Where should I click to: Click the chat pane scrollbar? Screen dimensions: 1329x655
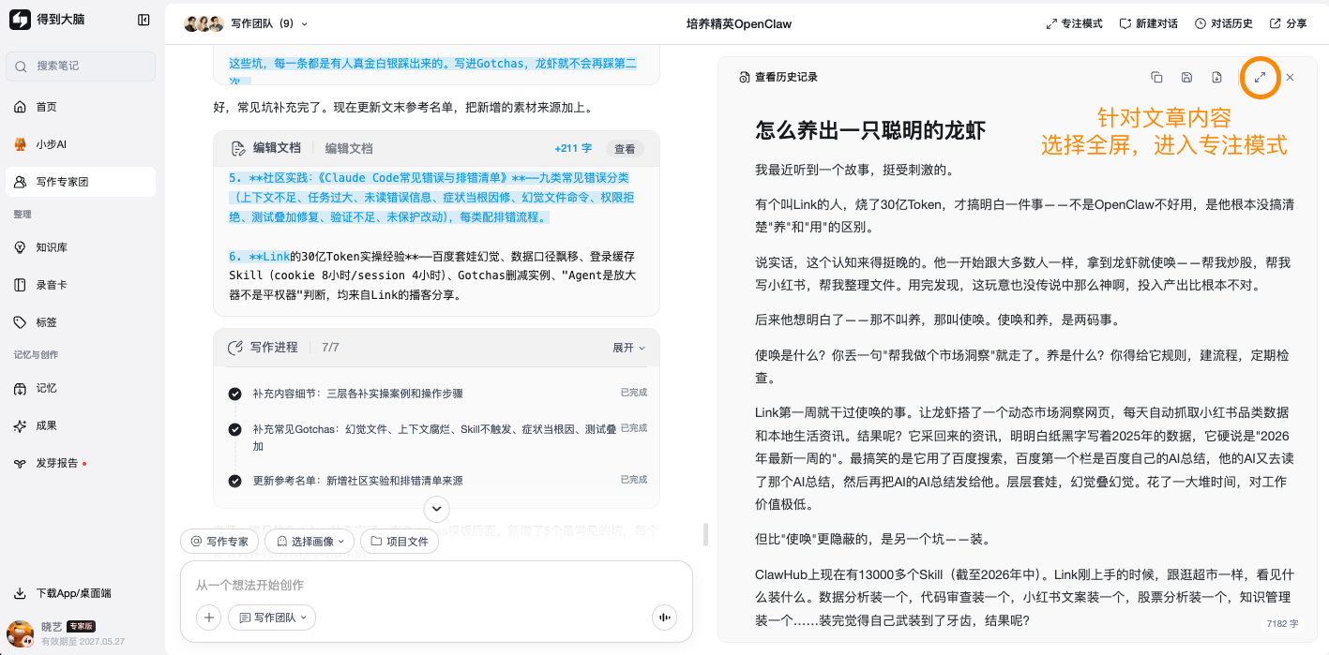pyautogui.click(x=706, y=534)
